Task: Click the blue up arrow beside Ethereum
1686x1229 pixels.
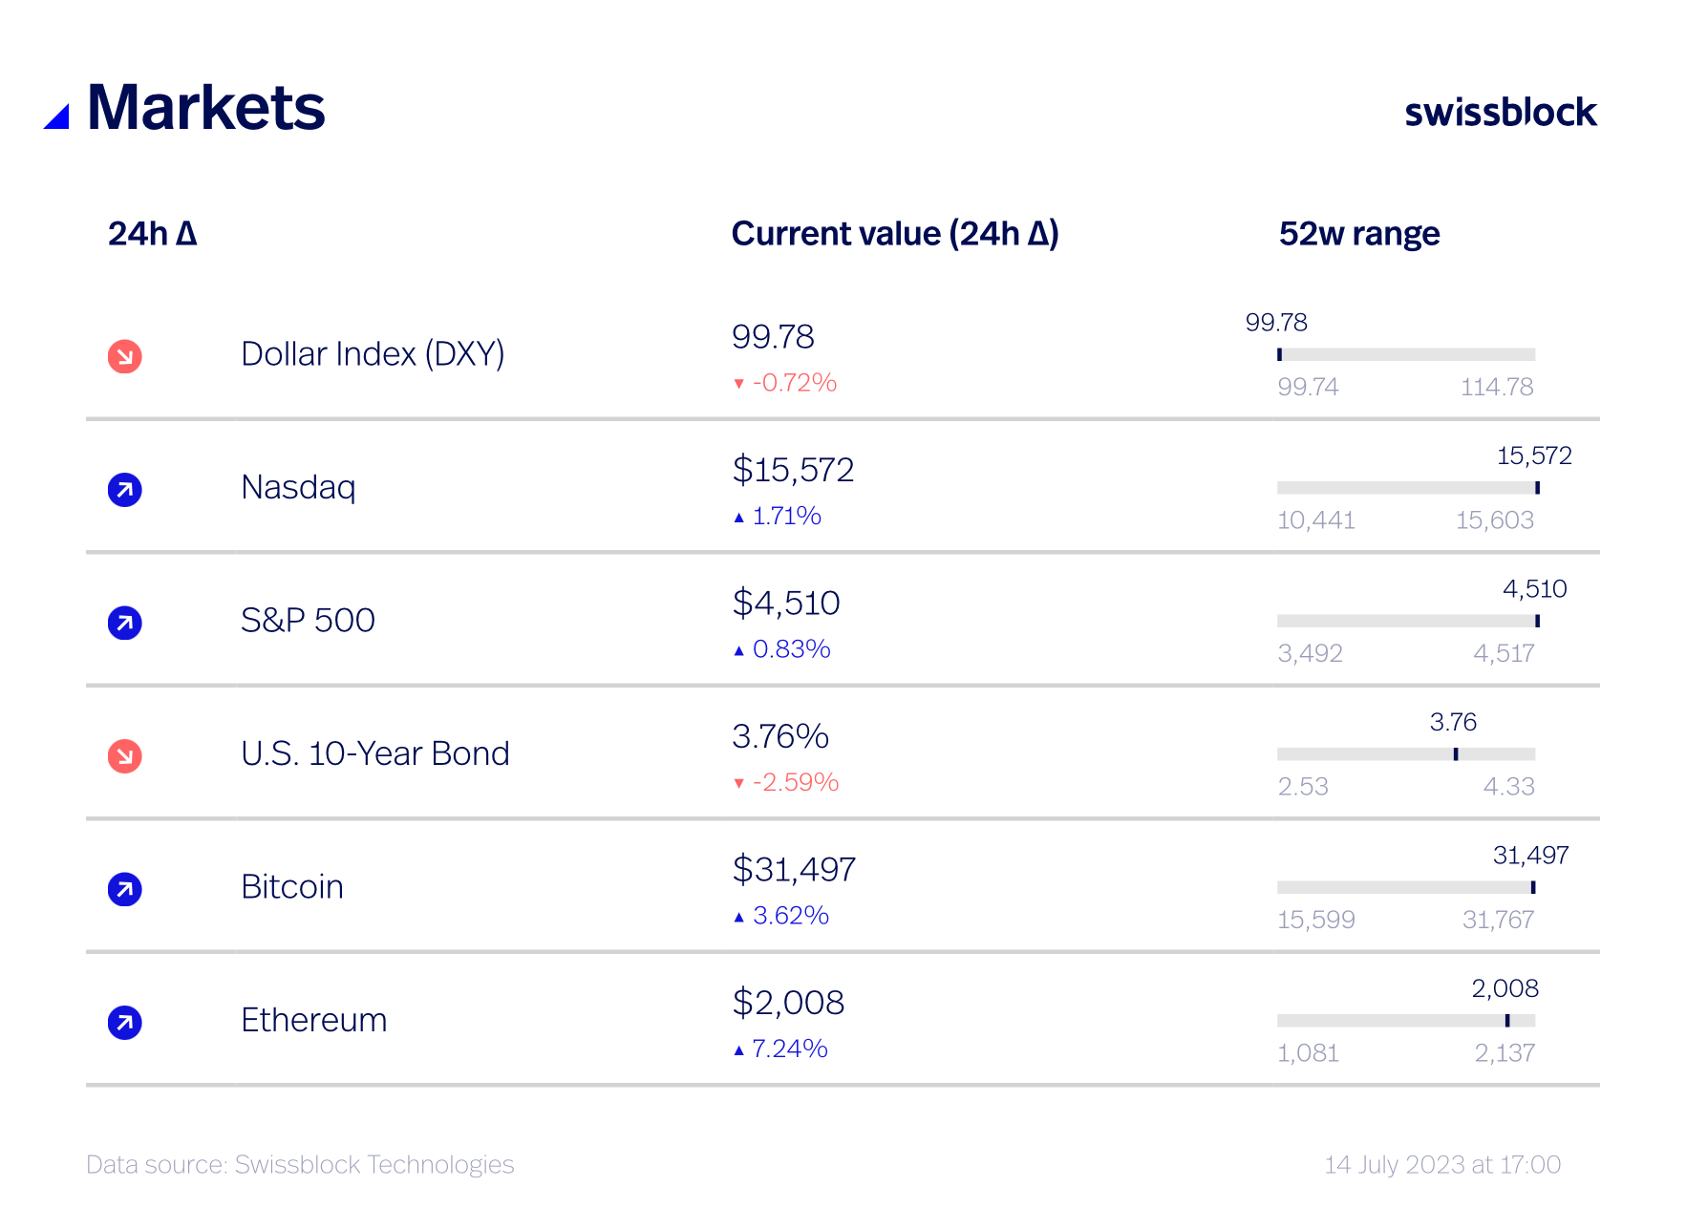Action: 124,1023
